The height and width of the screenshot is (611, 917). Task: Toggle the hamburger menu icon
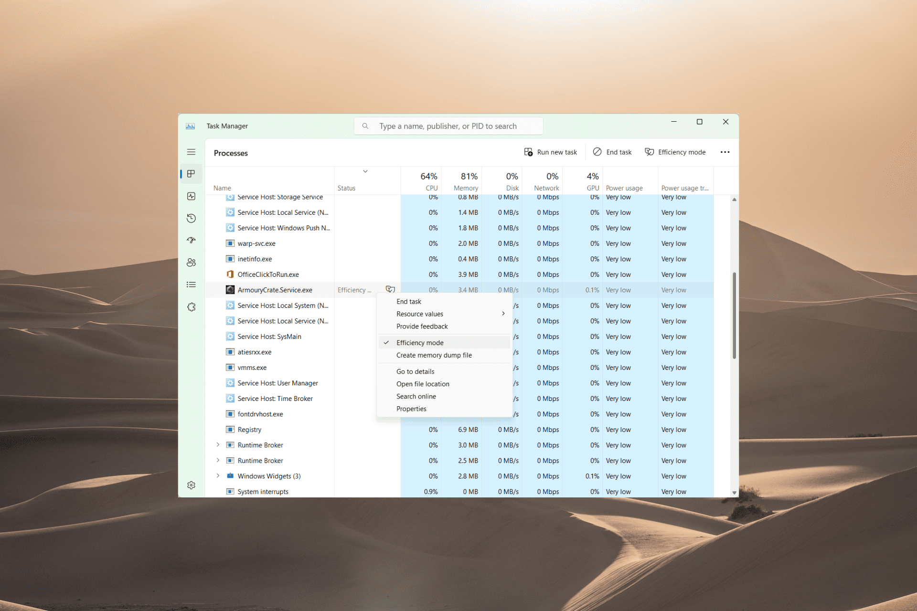pyautogui.click(x=192, y=152)
